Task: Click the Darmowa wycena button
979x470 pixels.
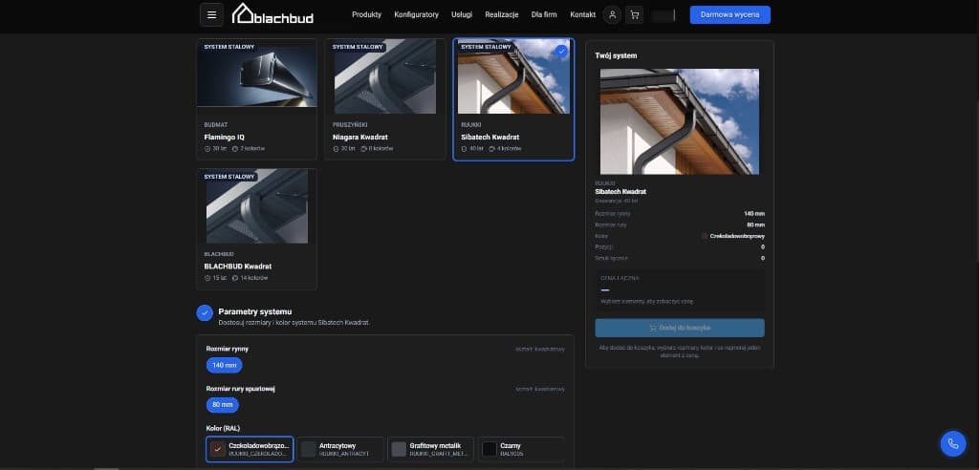Action: pos(729,15)
